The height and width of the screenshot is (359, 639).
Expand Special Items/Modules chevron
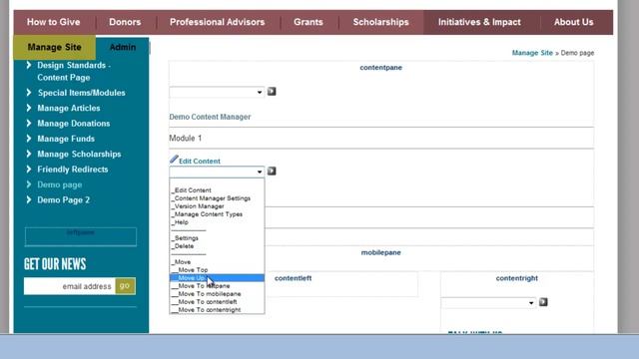click(29, 93)
